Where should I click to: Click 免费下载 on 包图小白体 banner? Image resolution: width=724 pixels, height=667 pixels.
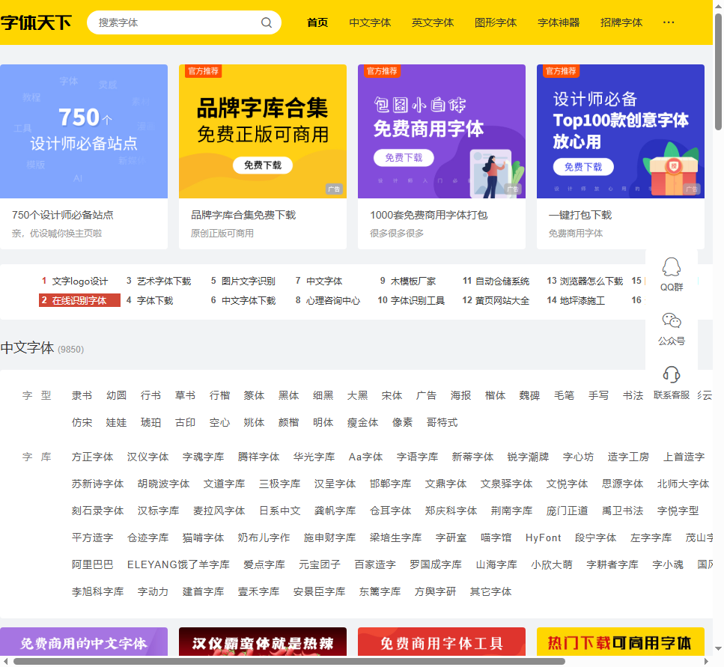(x=404, y=158)
